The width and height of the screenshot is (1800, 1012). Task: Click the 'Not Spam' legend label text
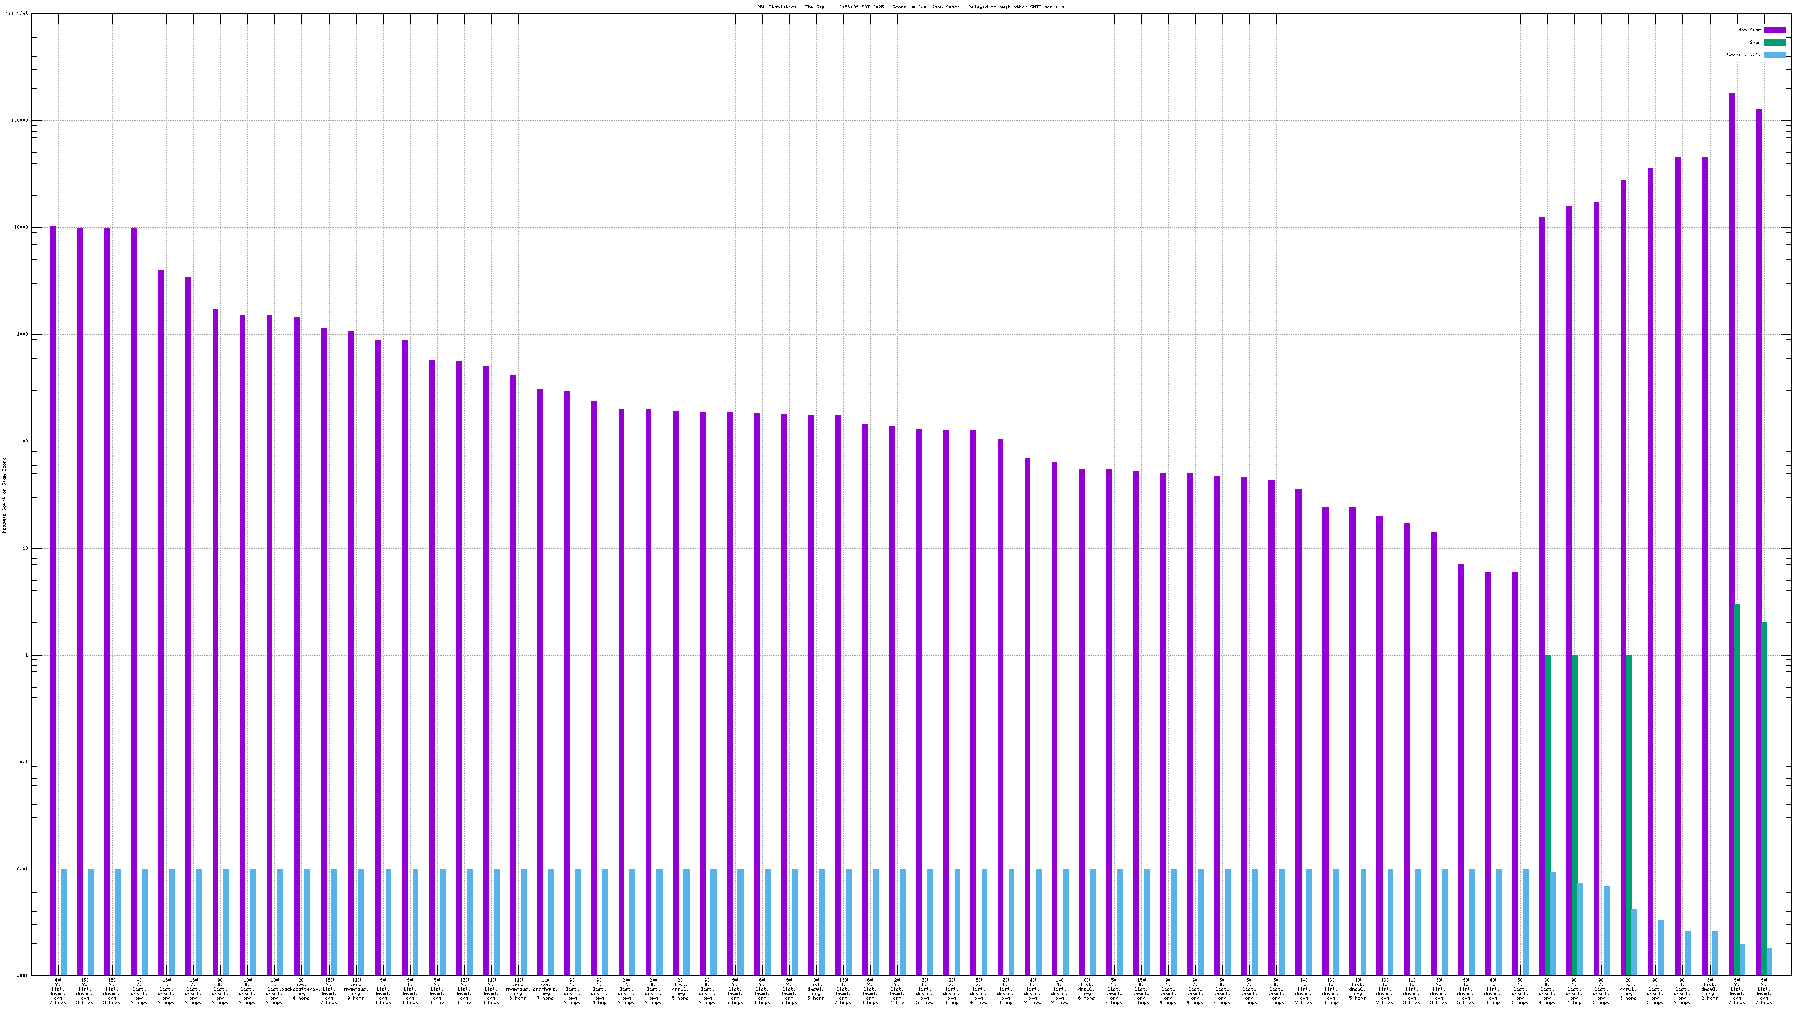click(1750, 30)
